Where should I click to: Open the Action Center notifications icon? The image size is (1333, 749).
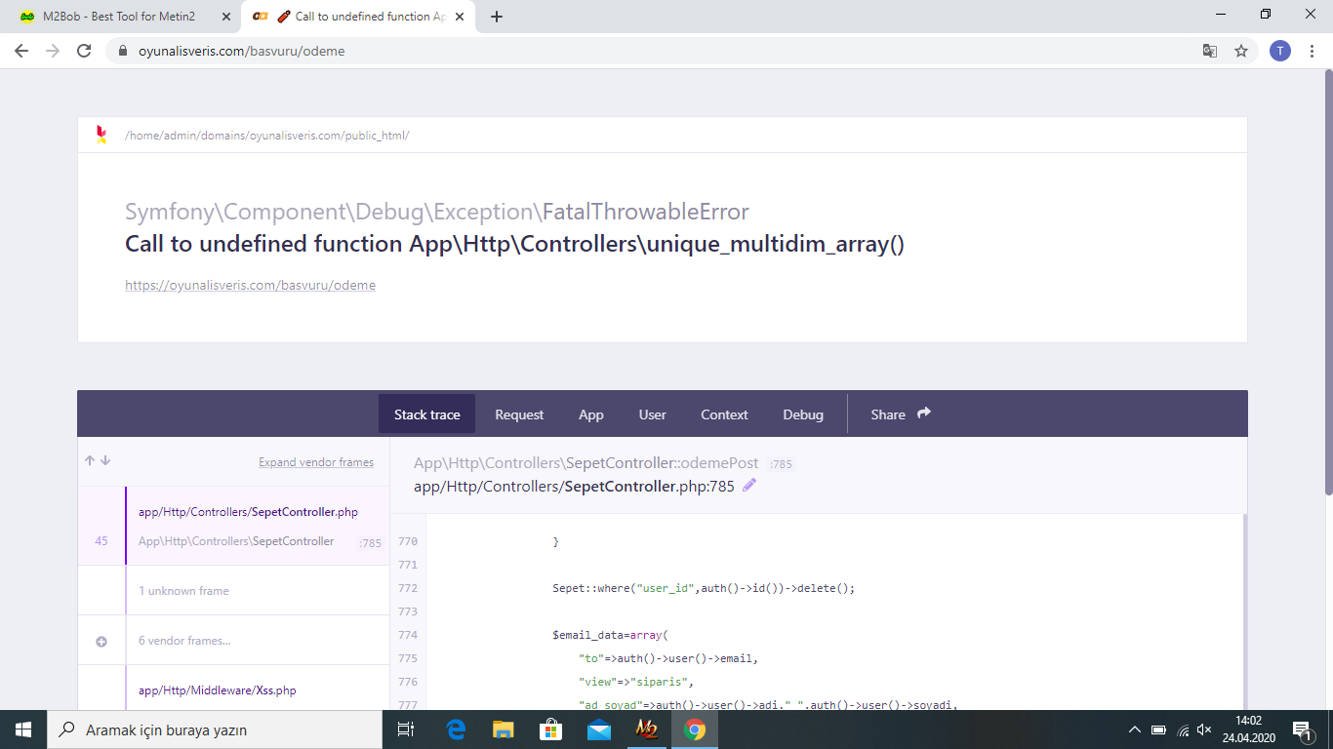pos(1302,729)
